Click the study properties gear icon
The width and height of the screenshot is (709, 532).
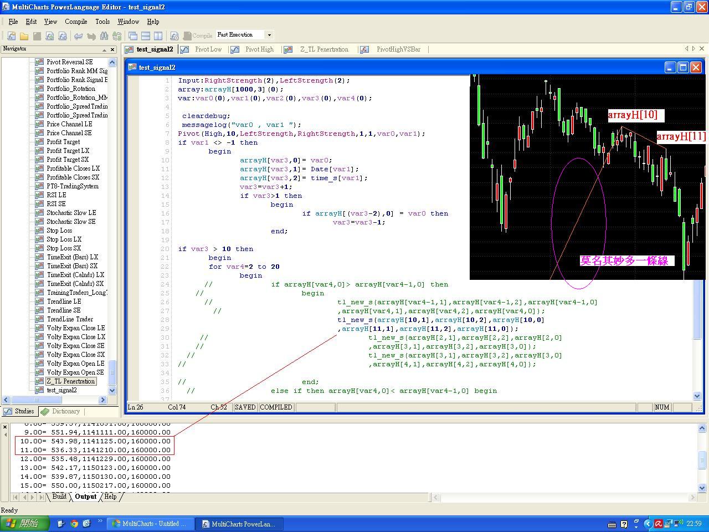coord(174,35)
